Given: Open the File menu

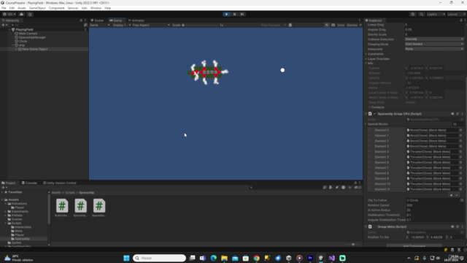Looking at the screenshot, I should click(4, 8).
